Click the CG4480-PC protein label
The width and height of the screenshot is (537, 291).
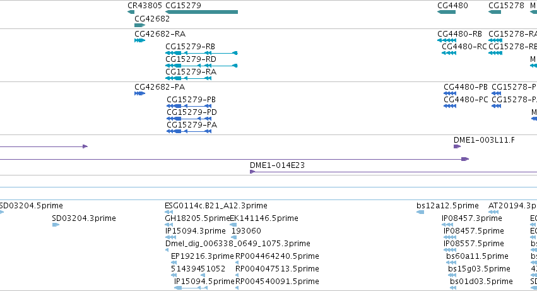[x=466, y=100]
